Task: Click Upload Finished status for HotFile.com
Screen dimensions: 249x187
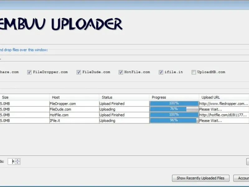Action: click(112, 115)
